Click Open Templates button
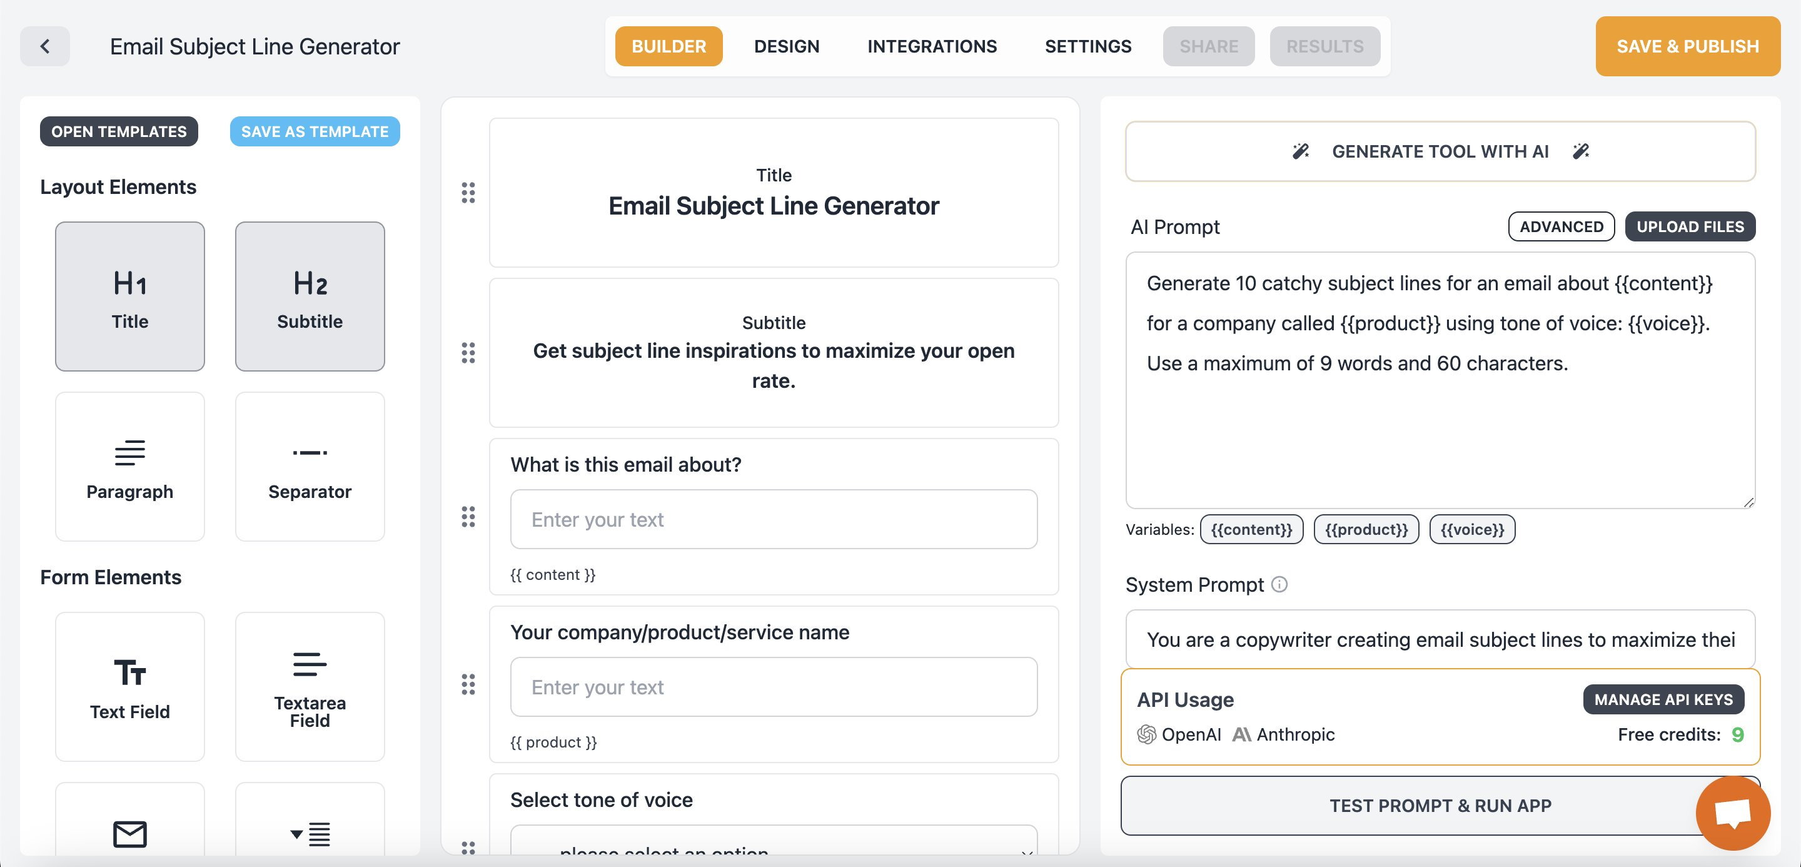The width and height of the screenshot is (1801, 867). (x=119, y=131)
